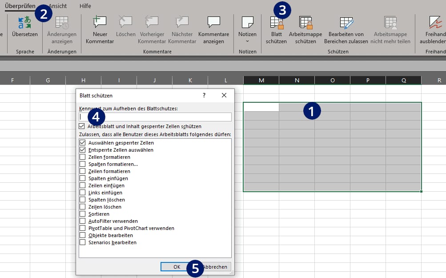This screenshot has height=278, width=446.
Task: Click Kommentare anzeigen icon
Action: pyautogui.click(x=213, y=22)
